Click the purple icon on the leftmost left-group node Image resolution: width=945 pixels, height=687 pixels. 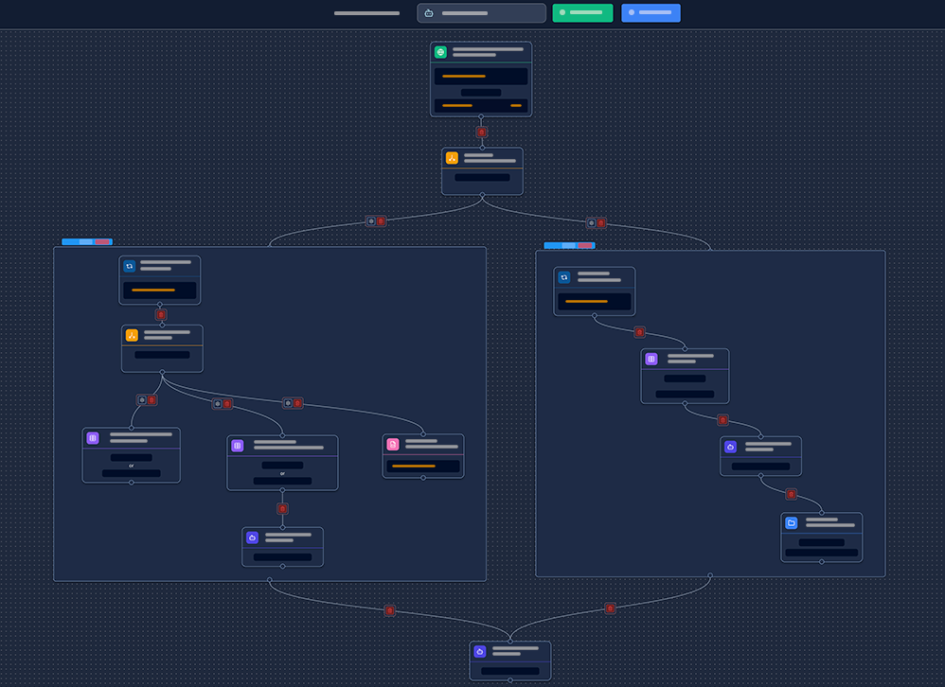(93, 438)
